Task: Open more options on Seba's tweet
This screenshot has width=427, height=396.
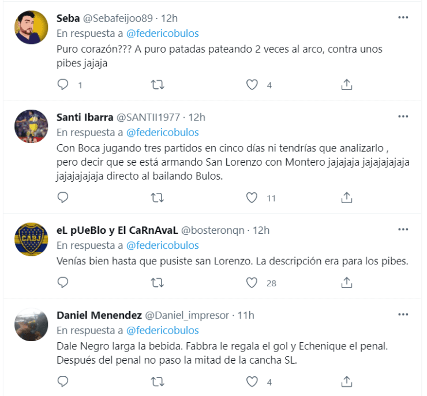Action: tap(403, 17)
